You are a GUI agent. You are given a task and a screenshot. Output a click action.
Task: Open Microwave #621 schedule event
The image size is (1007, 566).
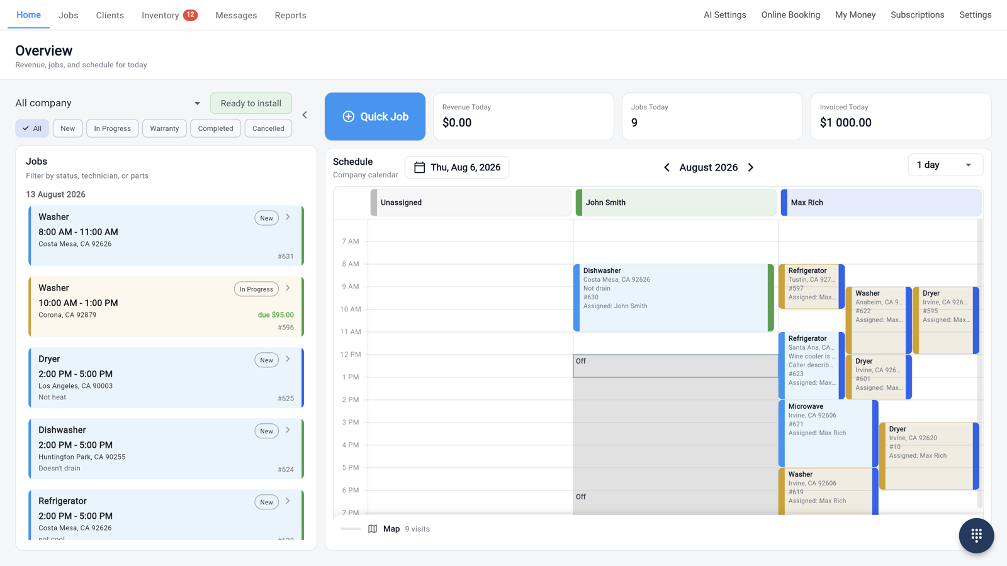[828, 433]
